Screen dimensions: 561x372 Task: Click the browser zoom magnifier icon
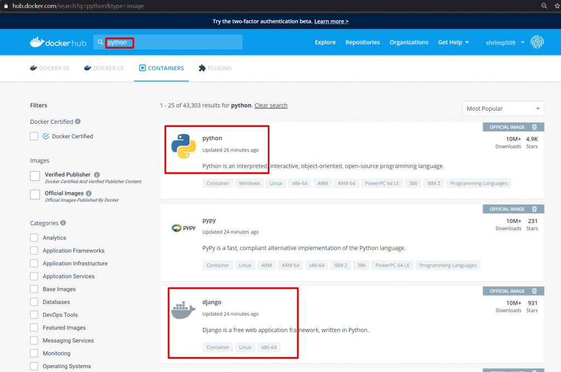pos(544,5)
